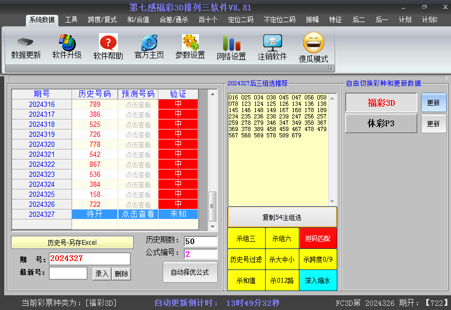This screenshot has height=310, width=451.
Task: Focus the 公式编号 input field
Action: (x=201, y=254)
